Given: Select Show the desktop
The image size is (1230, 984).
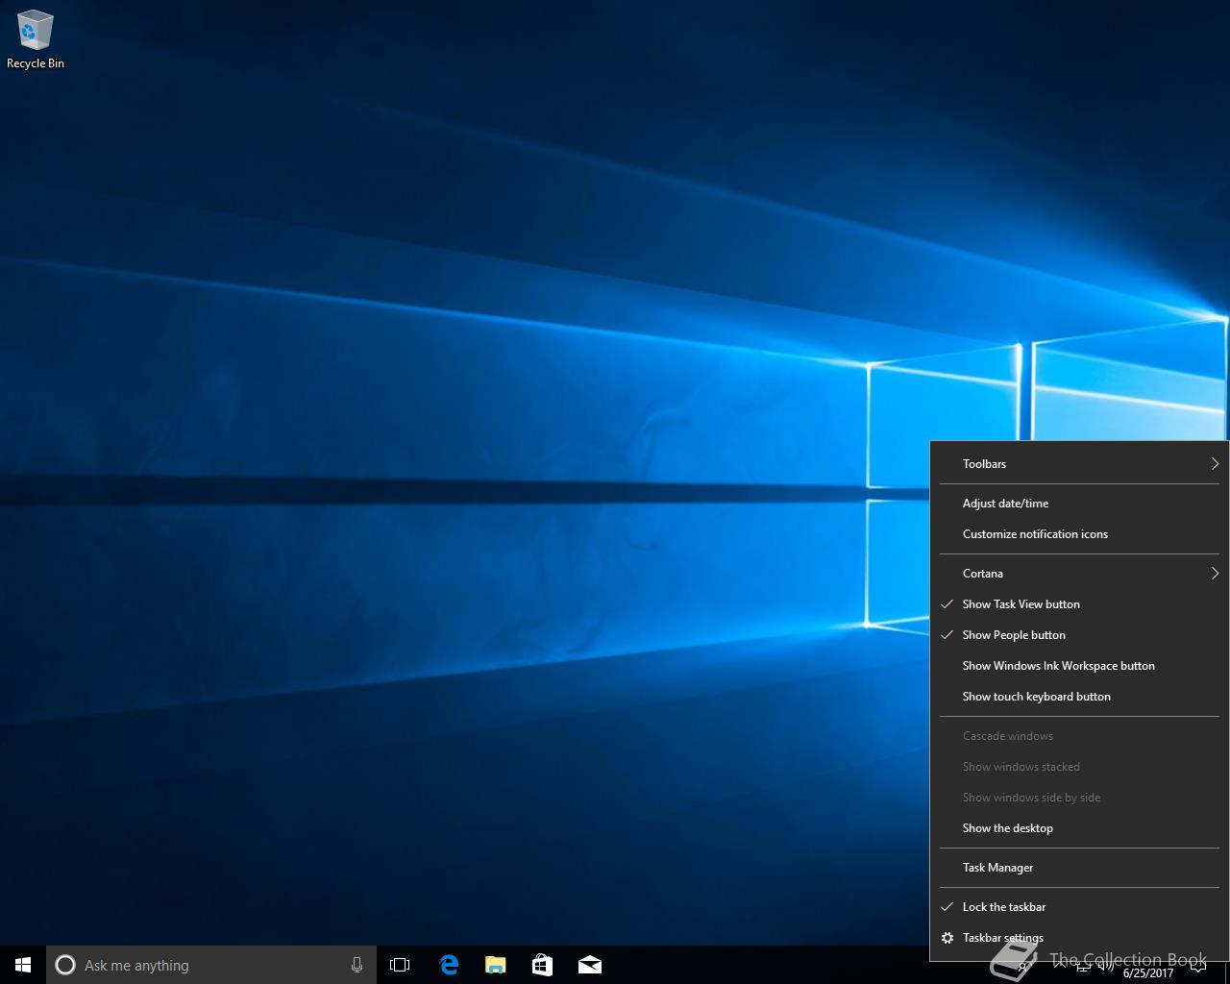Looking at the screenshot, I should point(1007,828).
